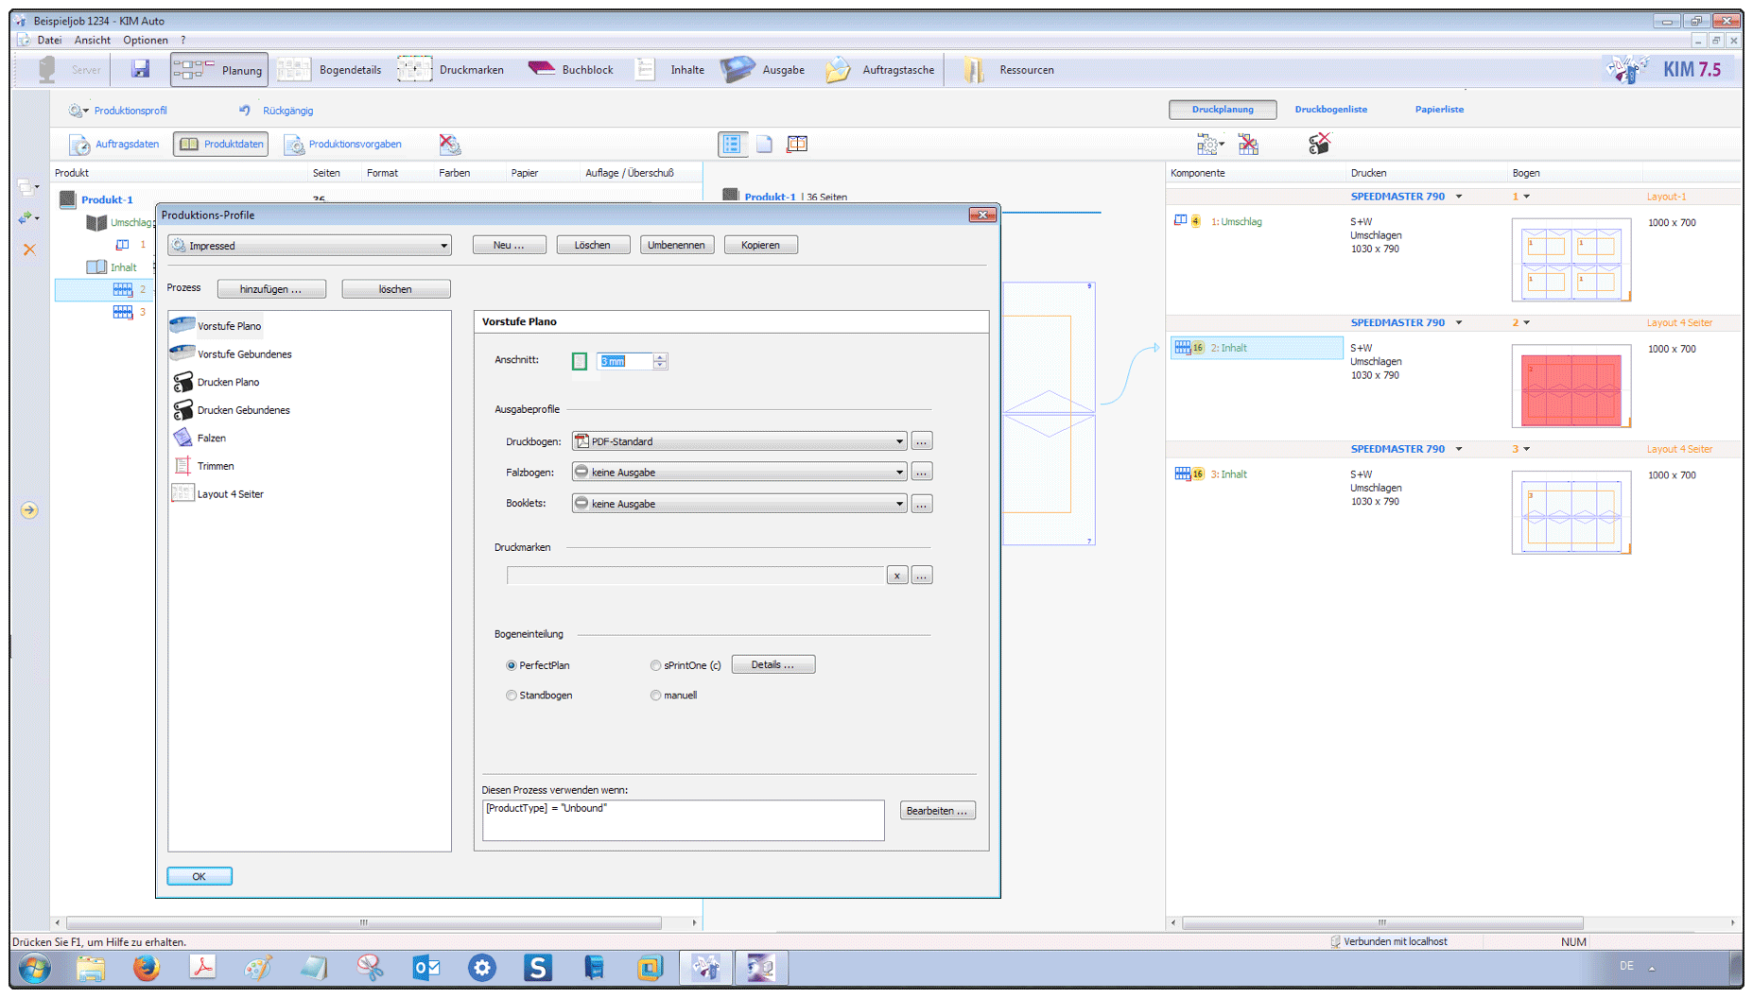Screen dimensions: 1753x998
Task: Expand the Druckbogen PDF-Standard dropdown
Action: [898, 440]
